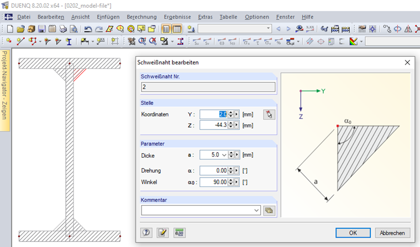Open comment library icon beside Kommentar
Viewport: 420px width, 247px height.
pyautogui.click(x=269, y=211)
